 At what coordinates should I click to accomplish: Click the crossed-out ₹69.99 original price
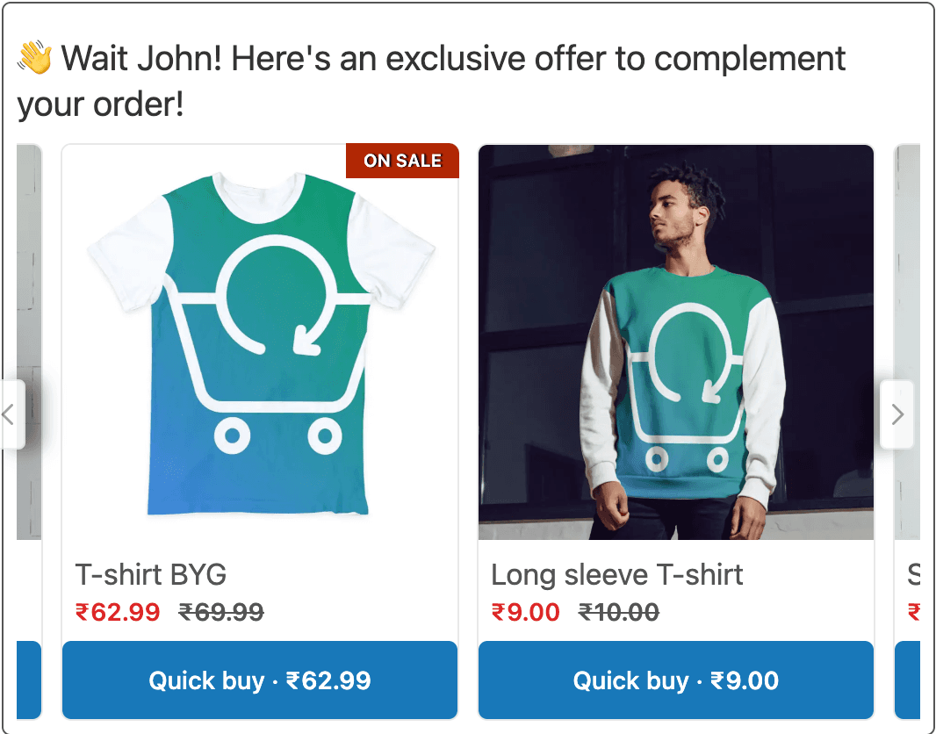point(221,612)
